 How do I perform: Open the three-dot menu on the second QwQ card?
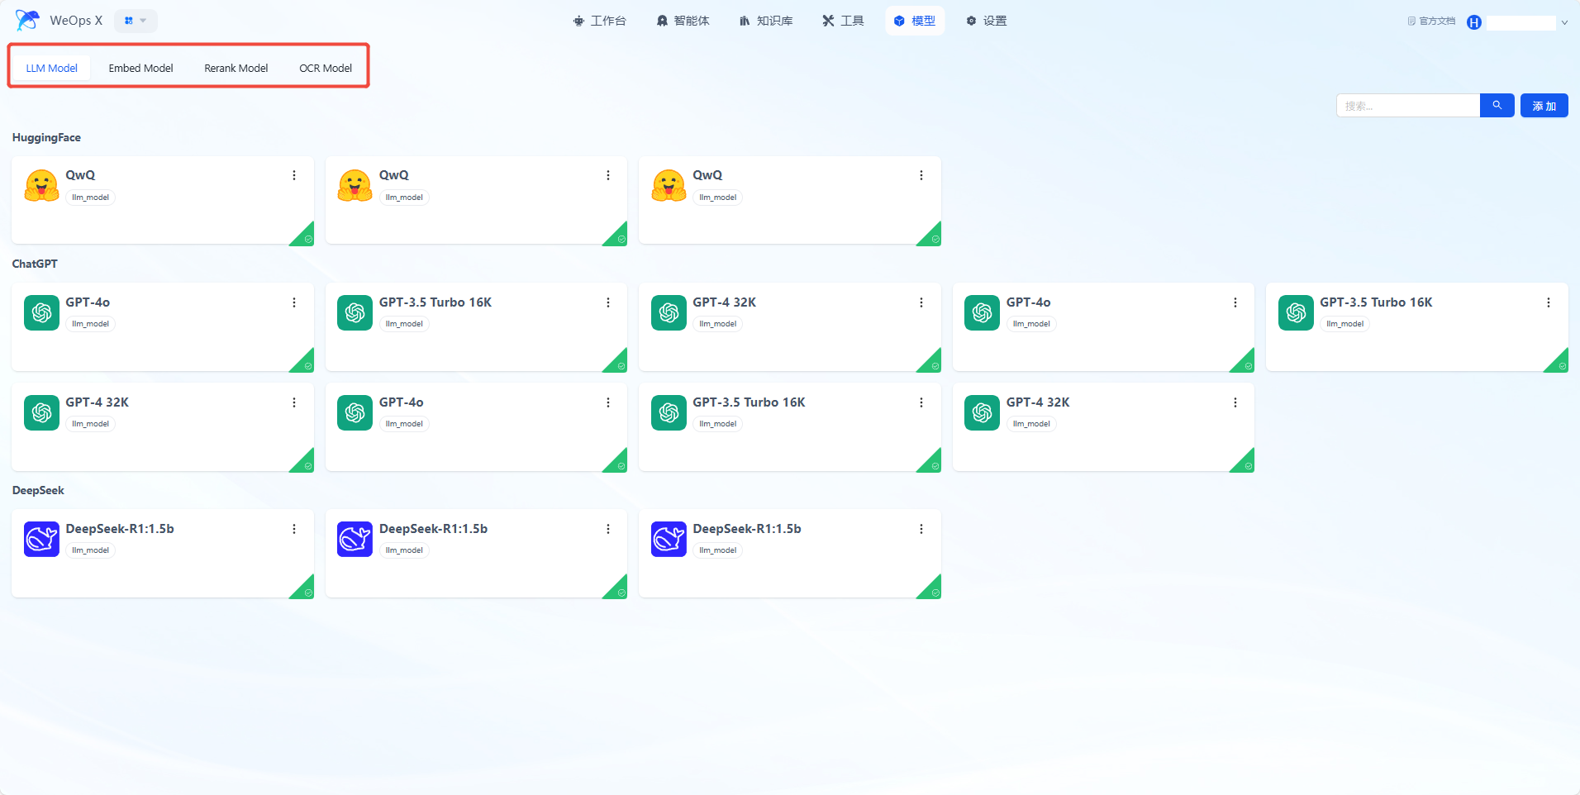coord(608,175)
